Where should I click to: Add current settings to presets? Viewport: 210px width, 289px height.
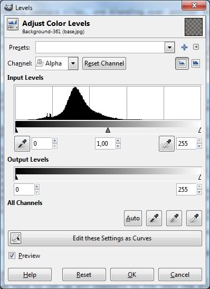(x=184, y=48)
